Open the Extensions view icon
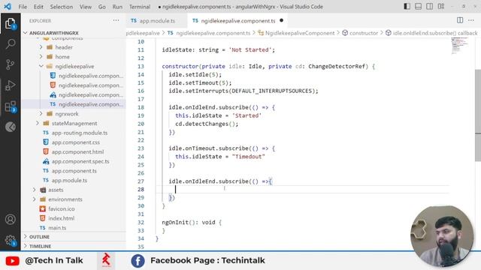The width and height of the screenshot is (481, 270). (10, 106)
